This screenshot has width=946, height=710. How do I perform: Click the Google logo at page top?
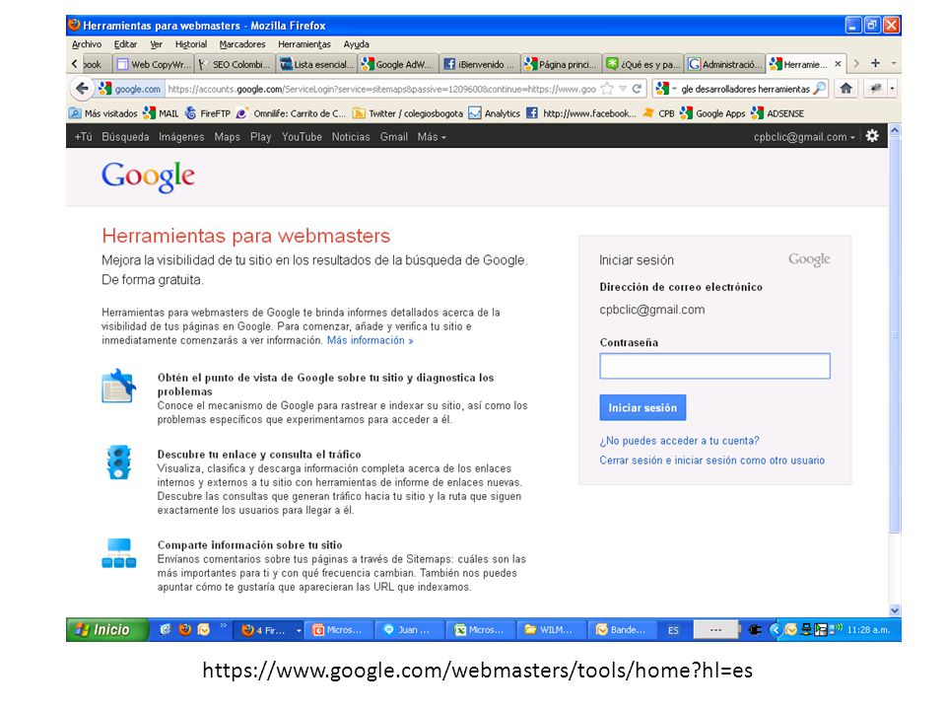(148, 177)
